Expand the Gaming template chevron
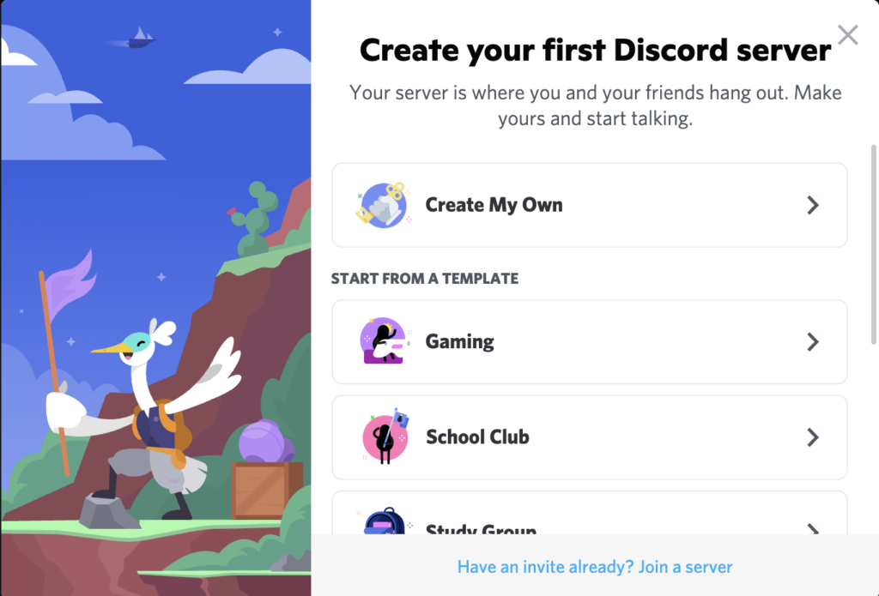 pyautogui.click(x=813, y=341)
